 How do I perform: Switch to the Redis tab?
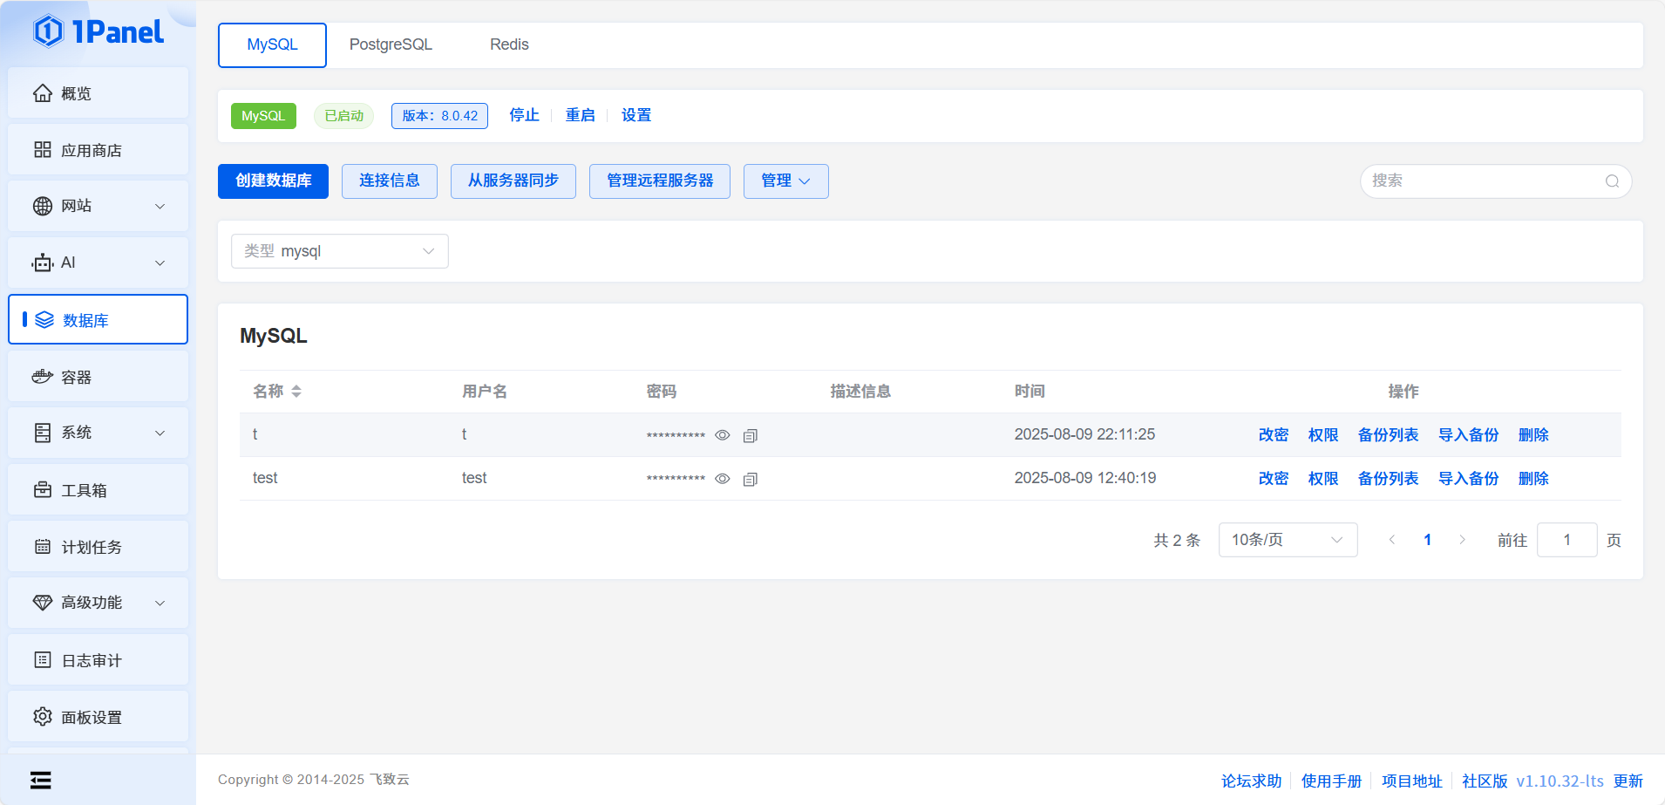click(509, 44)
